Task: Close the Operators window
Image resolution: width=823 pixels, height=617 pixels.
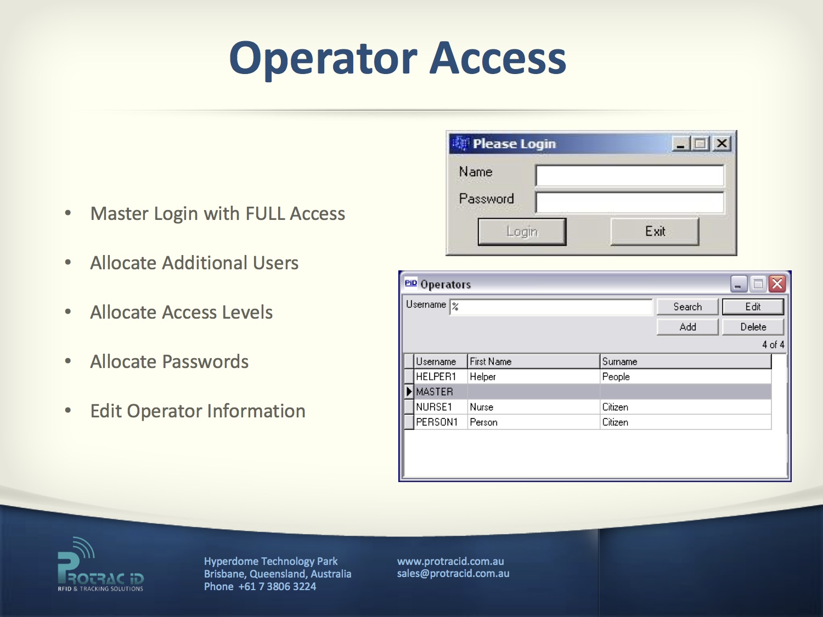Action: pos(777,284)
